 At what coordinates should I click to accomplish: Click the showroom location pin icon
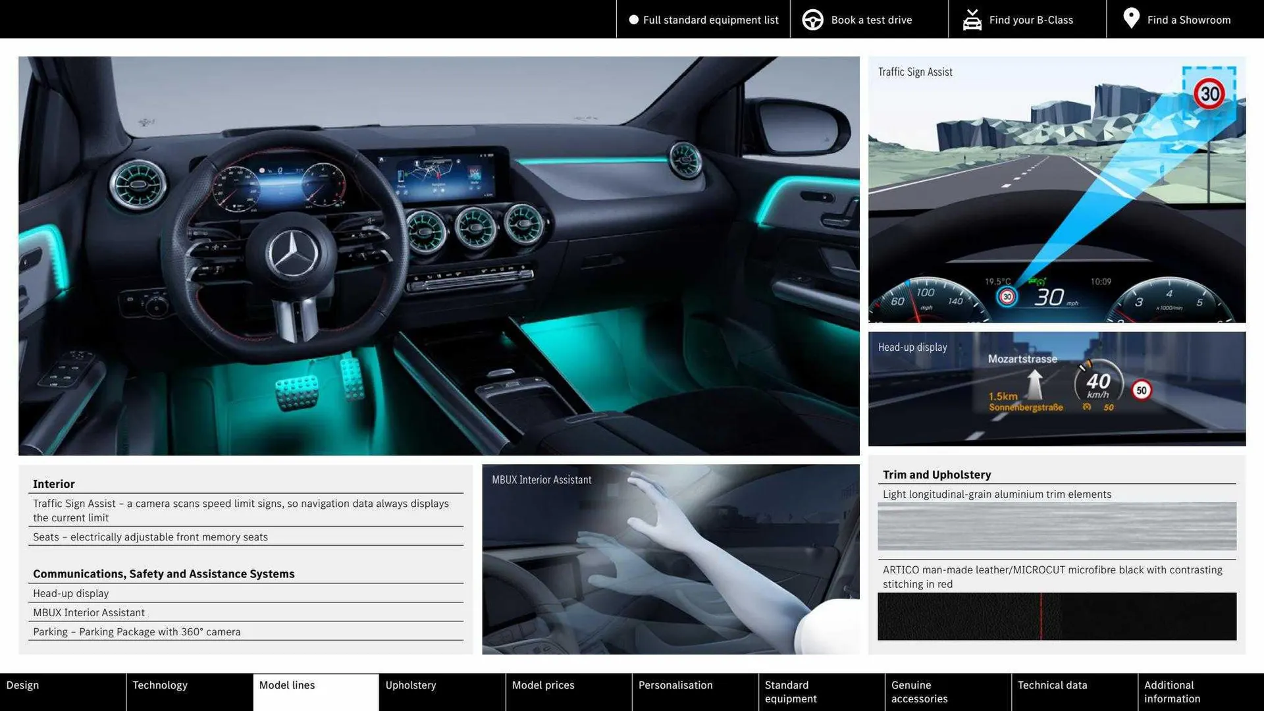1131,18
